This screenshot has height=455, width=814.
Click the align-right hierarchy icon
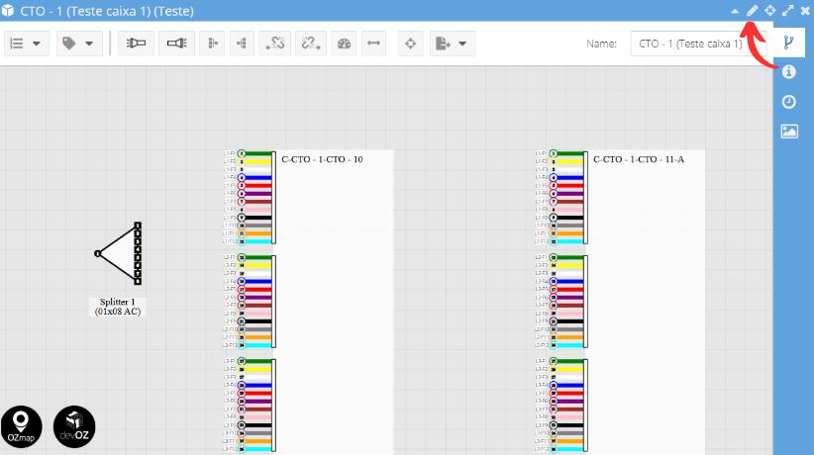[x=242, y=44]
